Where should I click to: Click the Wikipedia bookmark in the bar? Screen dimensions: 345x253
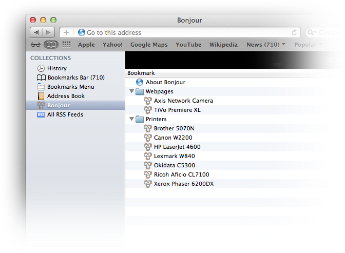223,45
